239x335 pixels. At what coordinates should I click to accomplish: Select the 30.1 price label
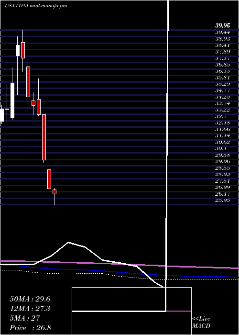221,149
